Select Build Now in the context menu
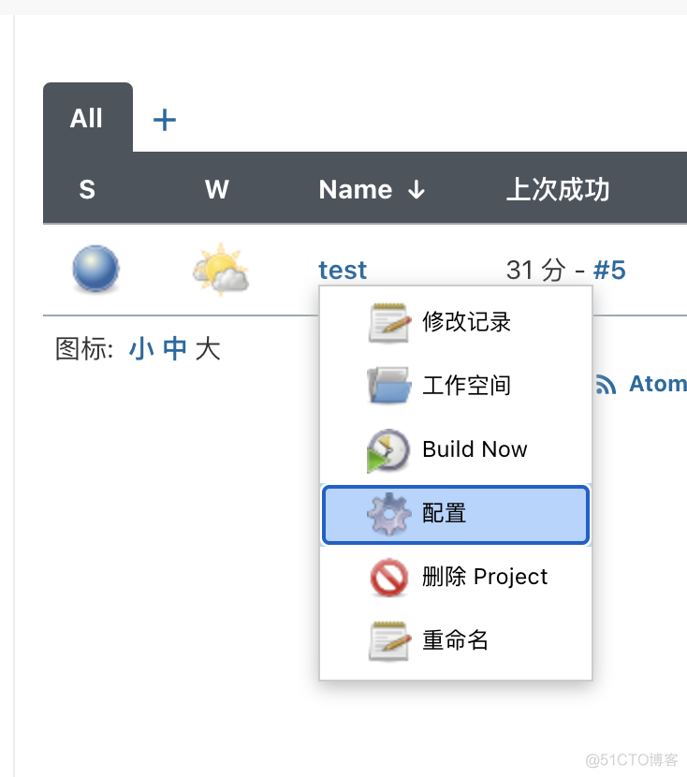687x777 pixels. point(475,449)
